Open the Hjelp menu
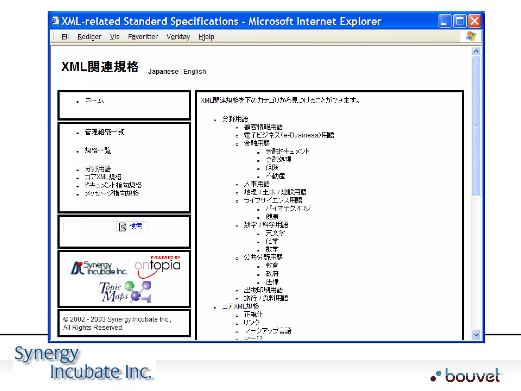Viewport: 521px width, 391px height. pyautogui.click(x=206, y=37)
